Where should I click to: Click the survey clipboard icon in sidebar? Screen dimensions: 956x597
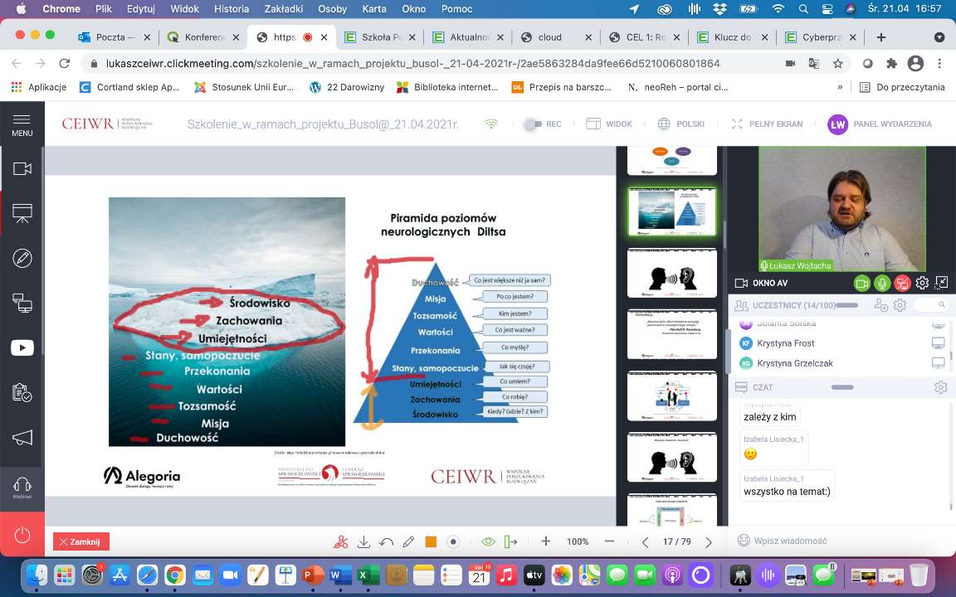(22, 392)
